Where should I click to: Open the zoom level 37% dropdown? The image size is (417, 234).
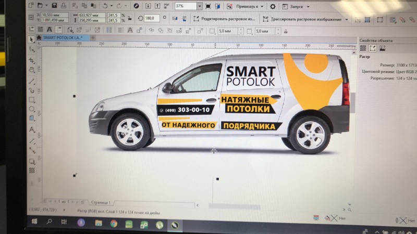point(200,6)
